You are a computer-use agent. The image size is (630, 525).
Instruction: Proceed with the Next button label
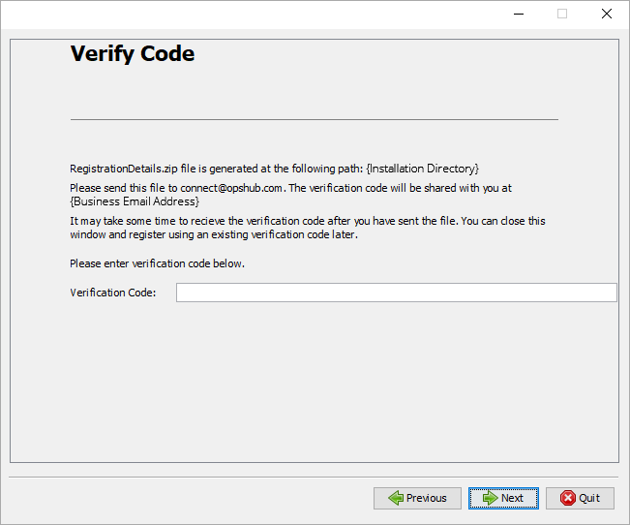(x=512, y=498)
